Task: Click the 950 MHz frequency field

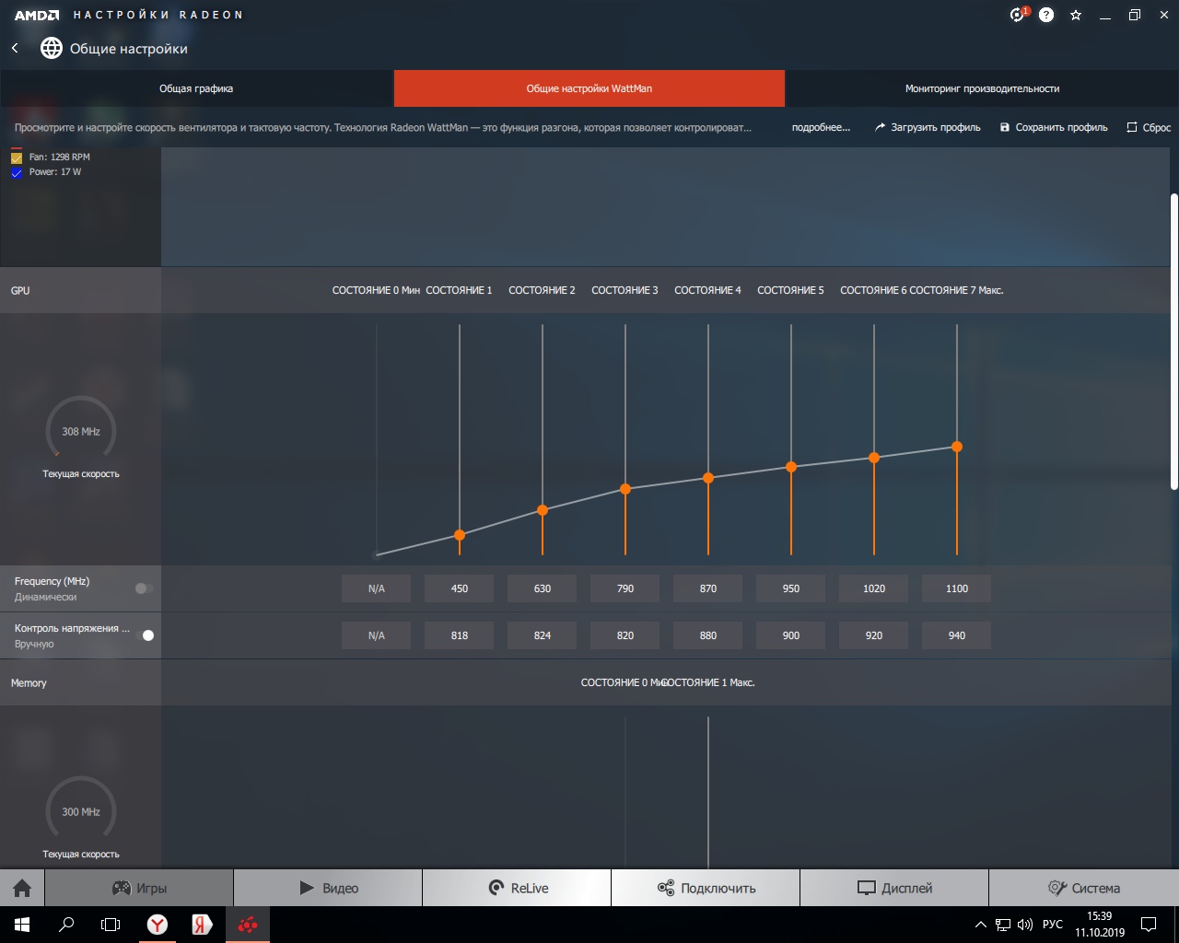Action: (791, 588)
